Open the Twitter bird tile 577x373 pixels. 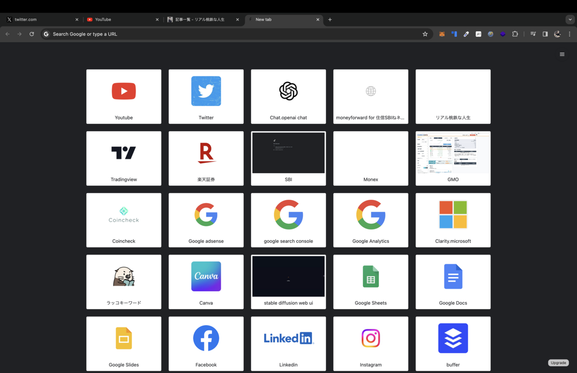point(206,96)
